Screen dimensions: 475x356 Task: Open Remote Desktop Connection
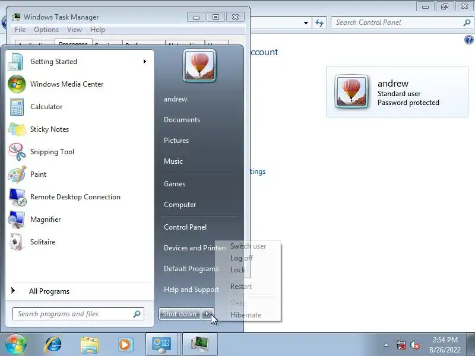pyautogui.click(x=80, y=197)
